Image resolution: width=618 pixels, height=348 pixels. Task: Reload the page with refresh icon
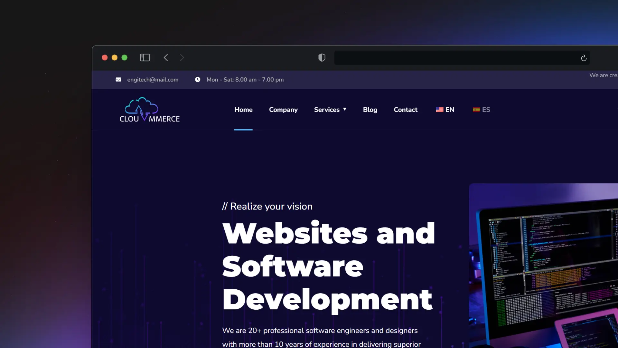click(584, 58)
